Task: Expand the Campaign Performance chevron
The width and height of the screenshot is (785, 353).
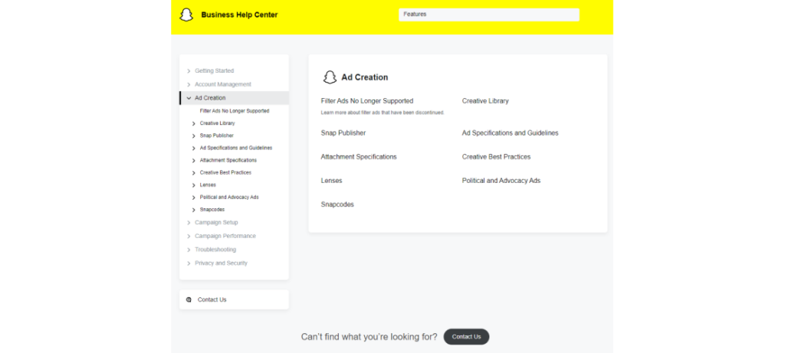Action: pyautogui.click(x=189, y=236)
